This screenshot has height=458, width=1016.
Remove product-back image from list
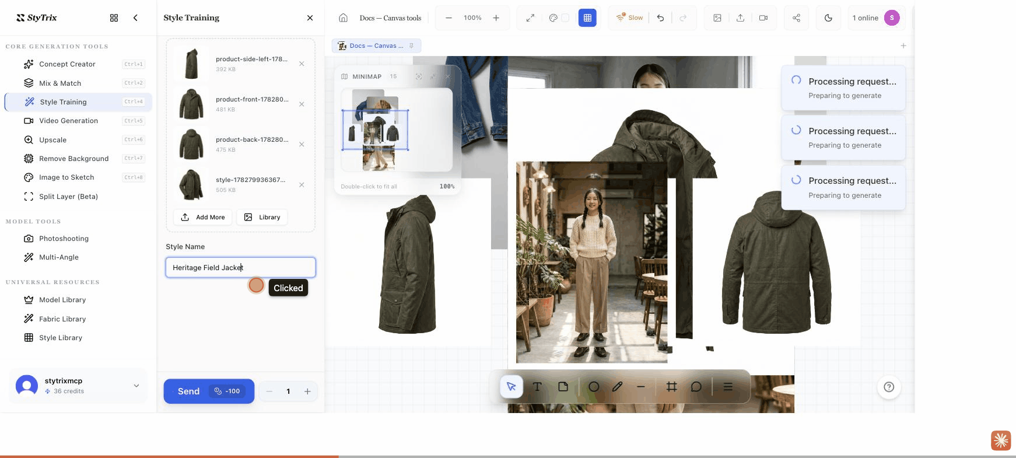[x=302, y=144]
